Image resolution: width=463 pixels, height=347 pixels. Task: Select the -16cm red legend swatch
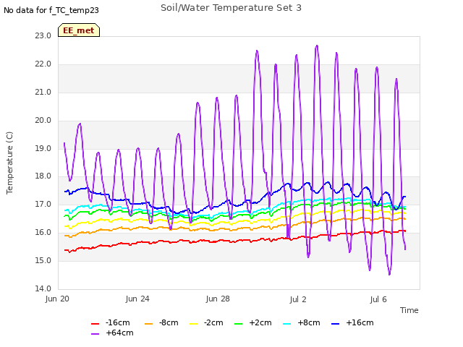tap(95, 324)
